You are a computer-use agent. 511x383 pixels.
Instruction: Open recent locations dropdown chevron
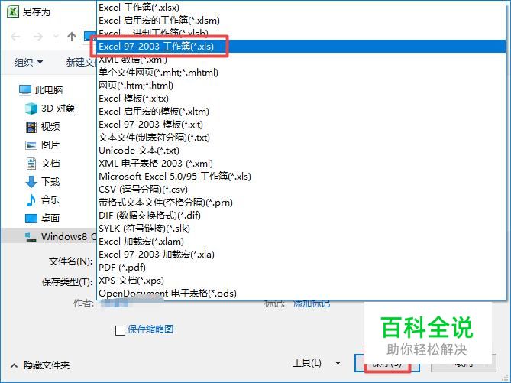(x=56, y=36)
